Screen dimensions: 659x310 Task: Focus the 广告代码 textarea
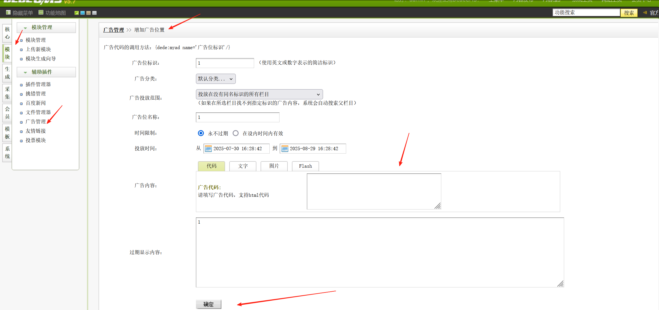coord(374,191)
